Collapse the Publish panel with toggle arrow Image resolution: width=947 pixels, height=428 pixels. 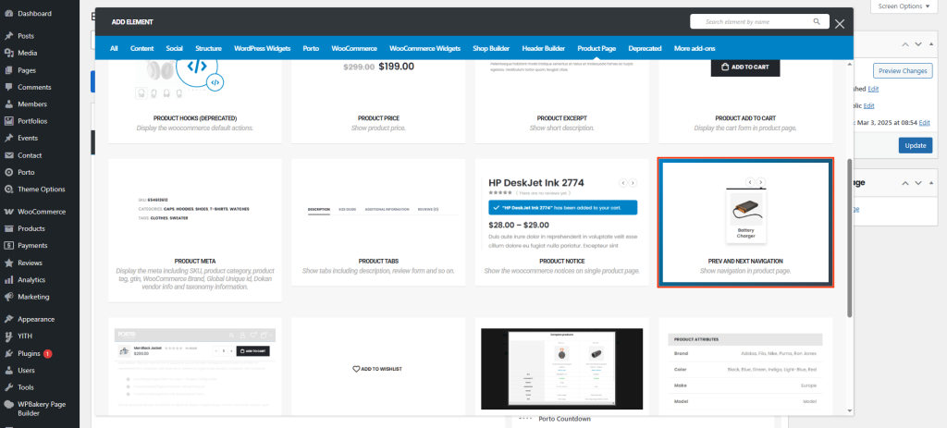point(932,44)
